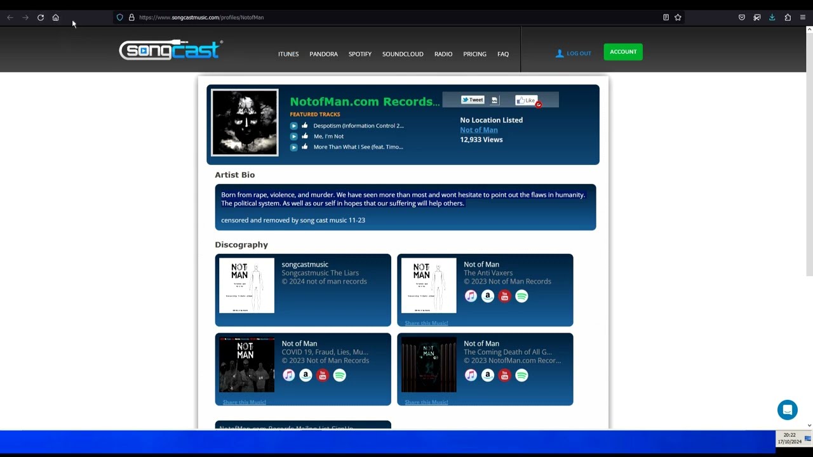
Task: Open YouTube icon for The Coming Death album
Action: point(504,375)
